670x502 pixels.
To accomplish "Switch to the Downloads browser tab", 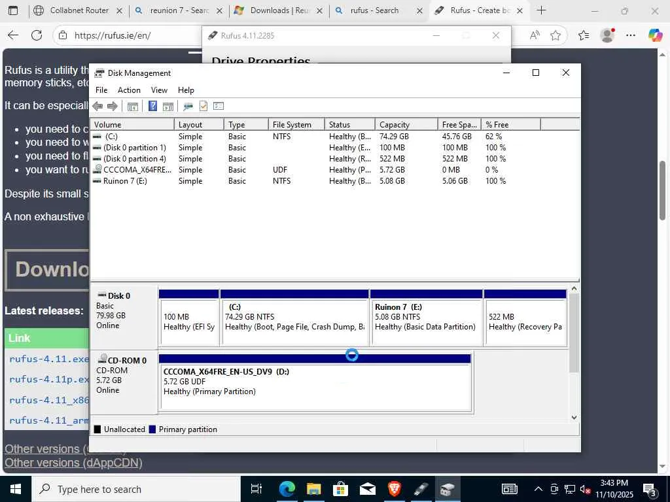I will pos(279,10).
